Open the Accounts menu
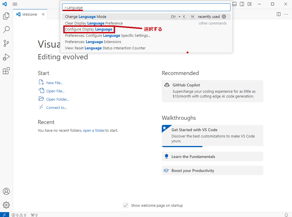 (x=6, y=191)
